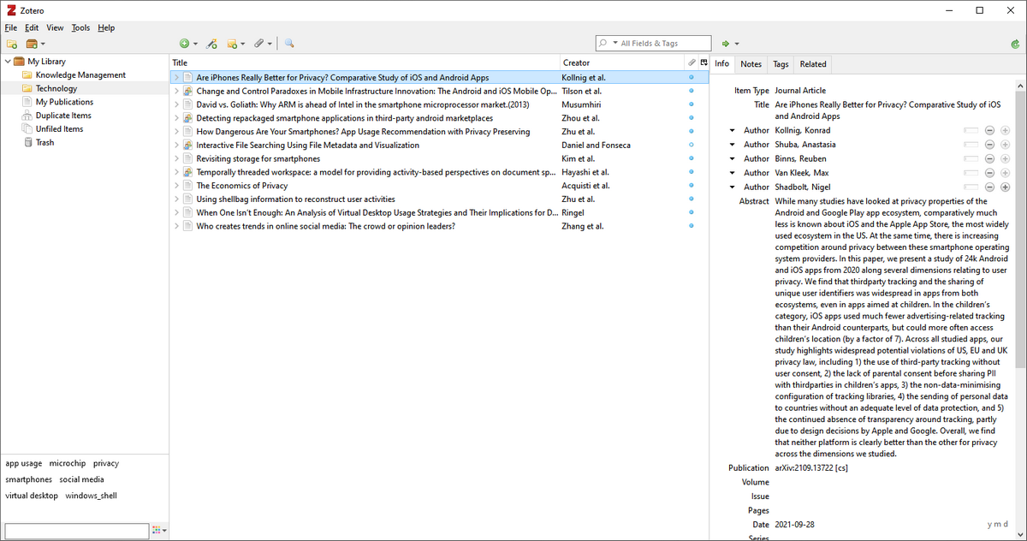
Task: Open the column picker icon in header
Action: (x=703, y=62)
